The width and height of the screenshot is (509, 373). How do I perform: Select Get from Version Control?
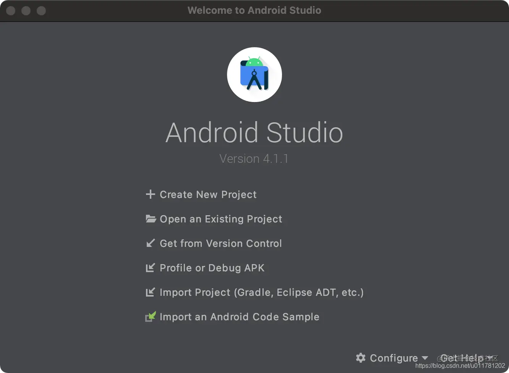pos(220,243)
